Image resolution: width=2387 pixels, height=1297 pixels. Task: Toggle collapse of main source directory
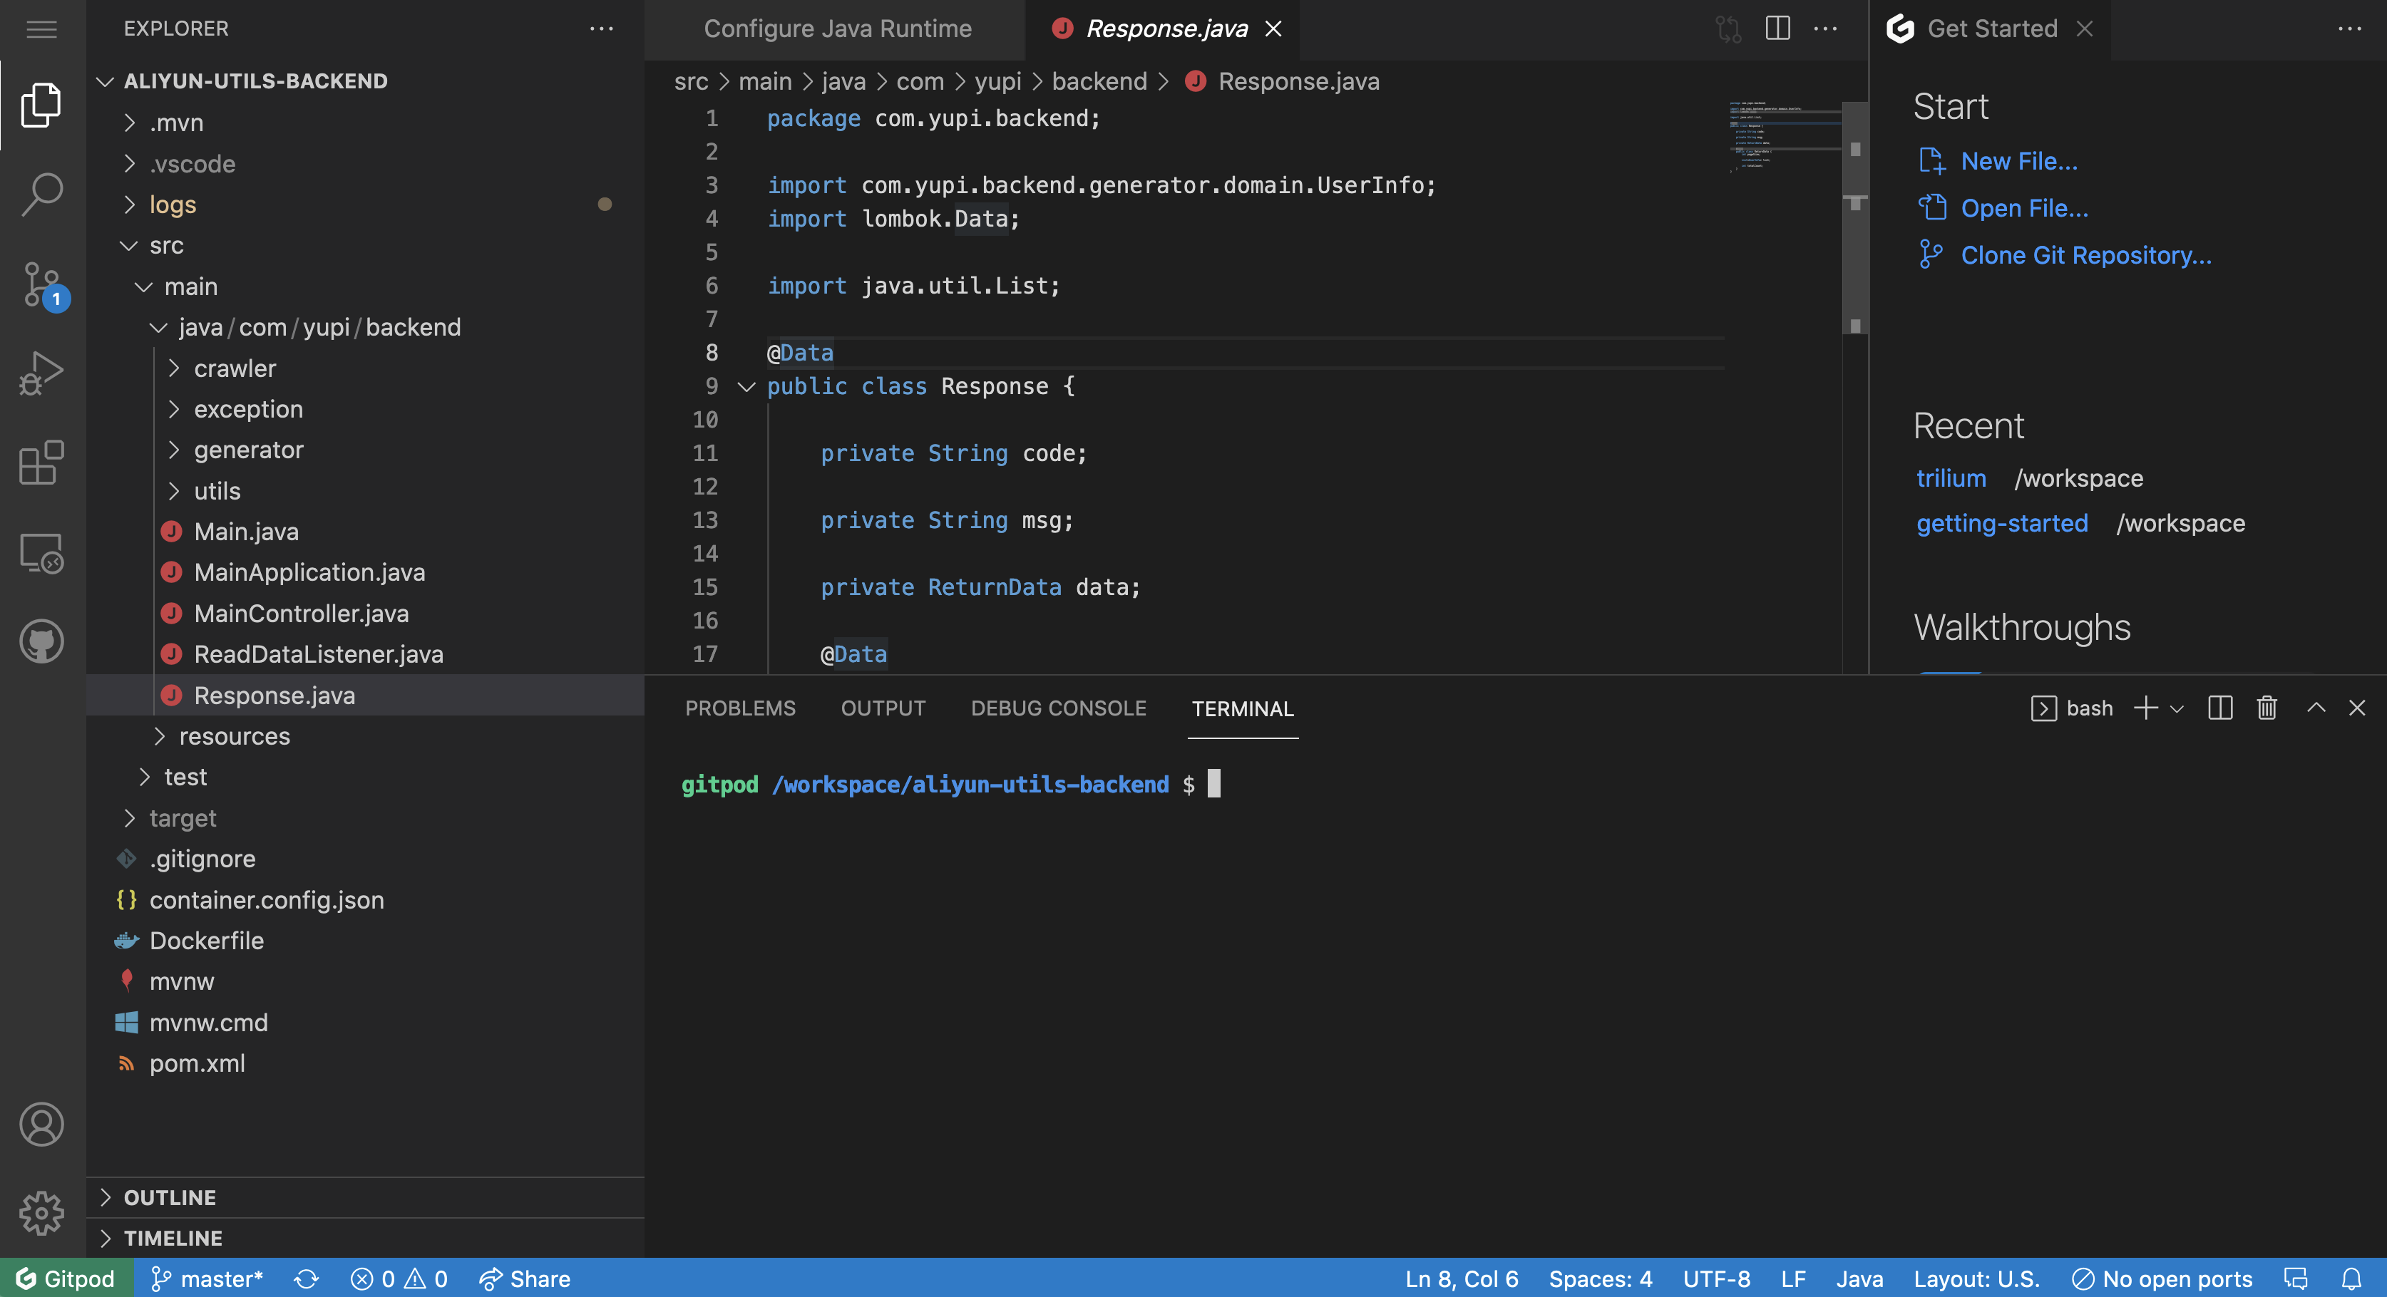coord(142,287)
